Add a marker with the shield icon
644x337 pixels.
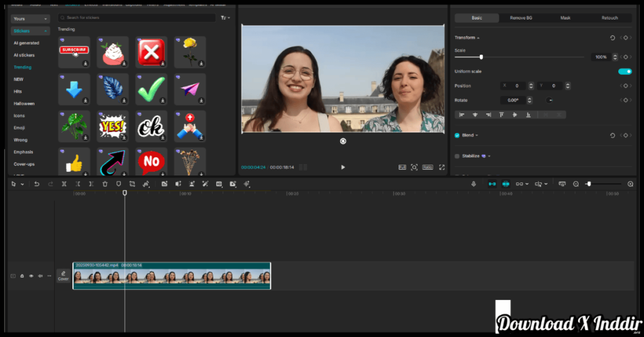point(118,184)
